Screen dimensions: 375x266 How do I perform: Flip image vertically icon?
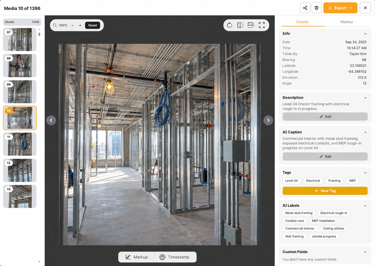point(251,25)
